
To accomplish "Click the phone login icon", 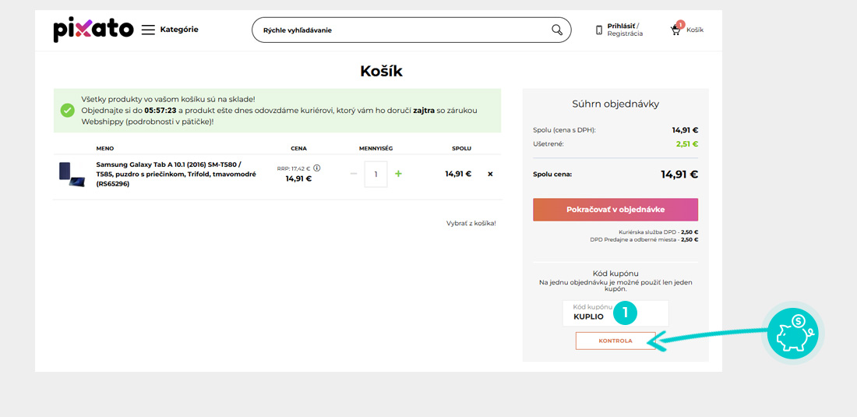I will [599, 30].
